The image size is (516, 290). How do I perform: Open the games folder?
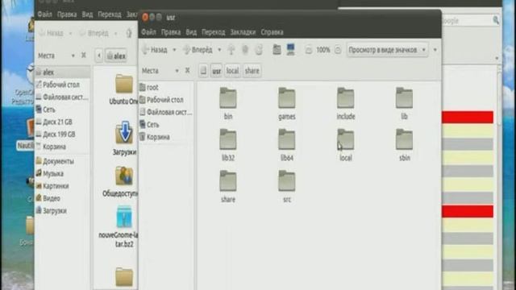[287, 98]
